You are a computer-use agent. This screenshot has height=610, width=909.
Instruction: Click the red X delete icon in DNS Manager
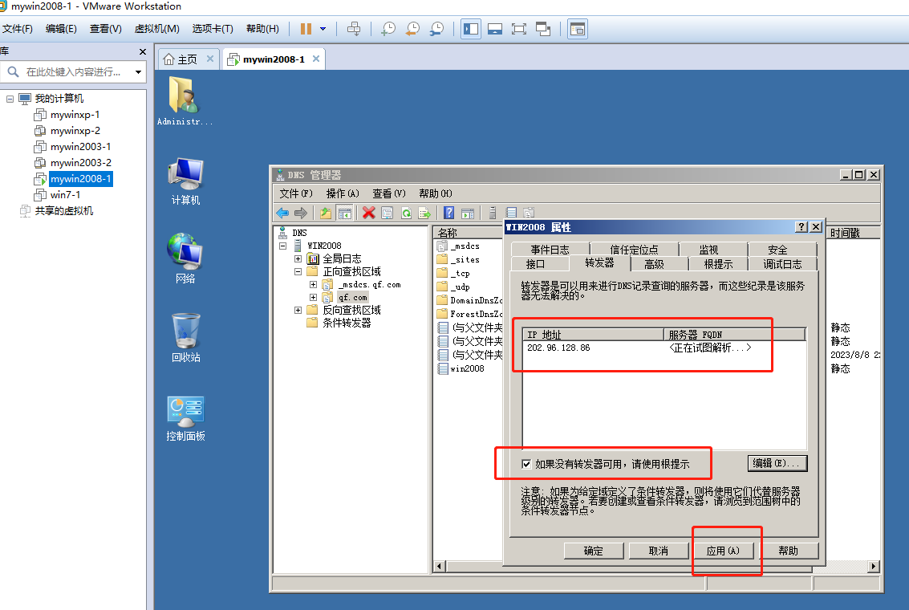click(x=369, y=213)
